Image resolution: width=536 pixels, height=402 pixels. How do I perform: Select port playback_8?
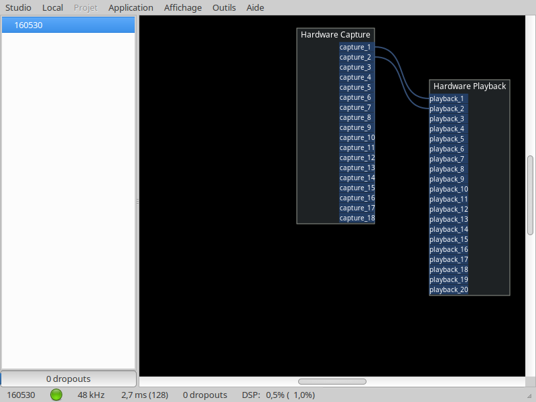(448, 170)
